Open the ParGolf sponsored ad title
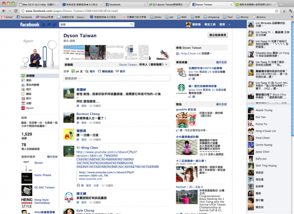This screenshot has height=214, width=294. coord(189,187)
